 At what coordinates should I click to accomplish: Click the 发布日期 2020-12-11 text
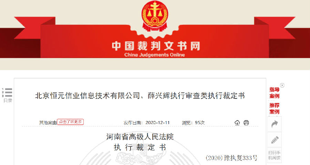coord(146,123)
